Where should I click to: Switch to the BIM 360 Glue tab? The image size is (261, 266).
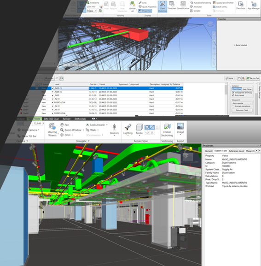(x=51, y=119)
